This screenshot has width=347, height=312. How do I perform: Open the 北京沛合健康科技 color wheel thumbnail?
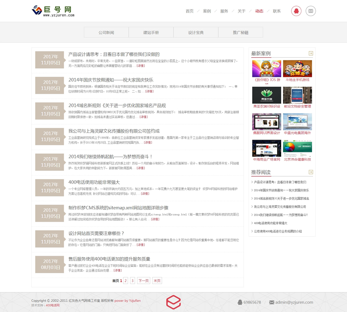click(297, 148)
